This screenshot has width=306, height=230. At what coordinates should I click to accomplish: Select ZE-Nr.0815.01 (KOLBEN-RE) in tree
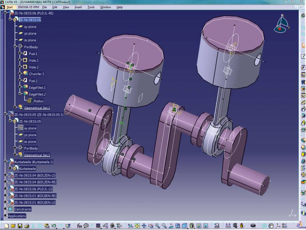[35, 196]
